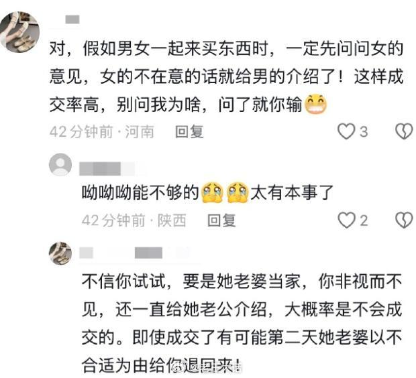Click 回复 under the Henan comment

click(189, 131)
